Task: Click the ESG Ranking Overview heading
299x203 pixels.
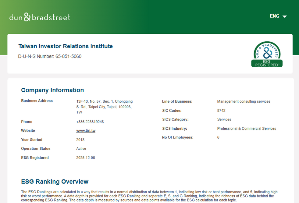Action: pyautogui.click(x=55, y=182)
